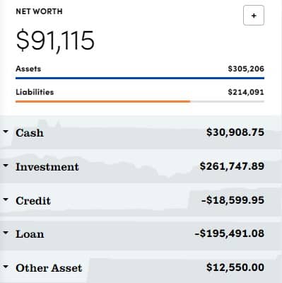Click the orange Liabilities progress bar
The image size is (282, 283).
click(x=103, y=101)
